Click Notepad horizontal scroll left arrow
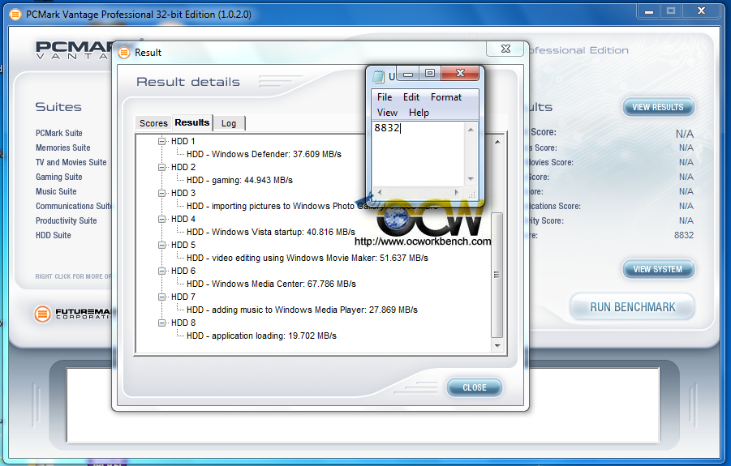Image resolution: width=731 pixels, height=466 pixels. click(380, 192)
